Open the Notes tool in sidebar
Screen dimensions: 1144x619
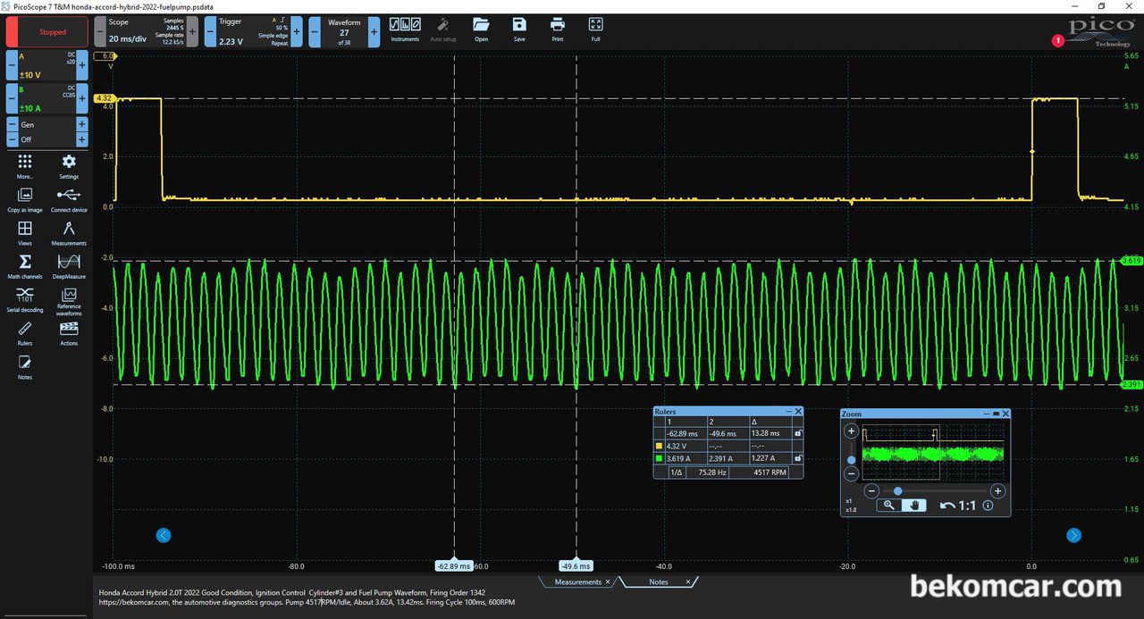click(25, 367)
